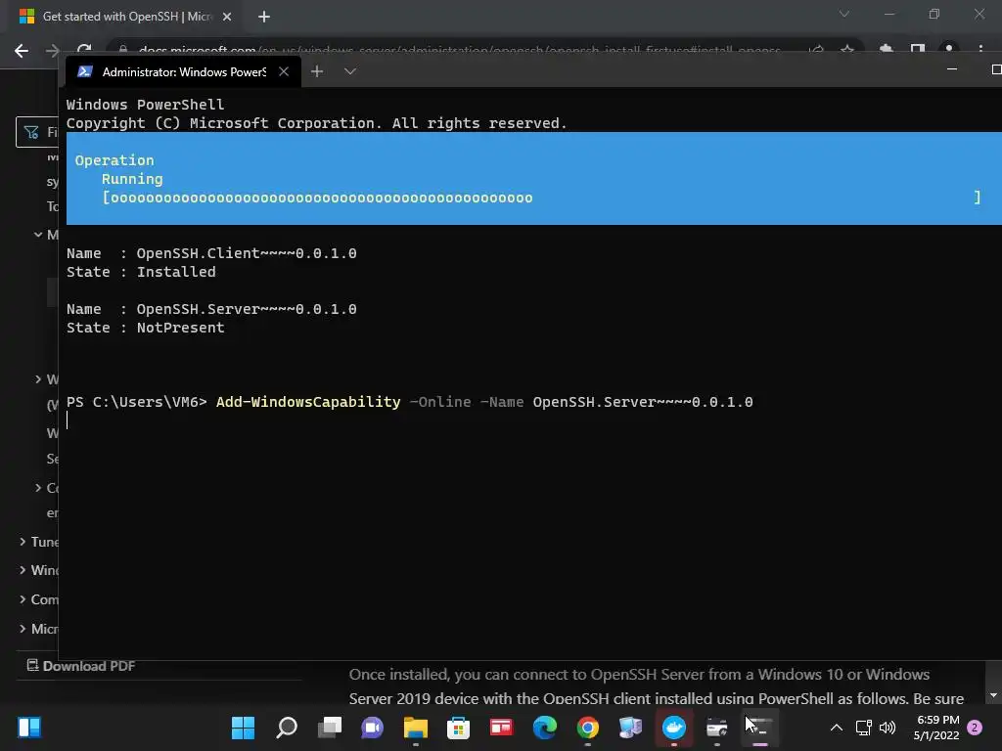Open Chrome profile avatar
This screenshot has width=1002, height=751.
949,50
